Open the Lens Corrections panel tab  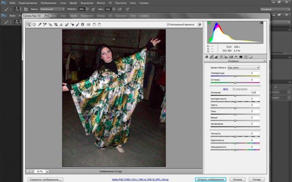point(231,57)
